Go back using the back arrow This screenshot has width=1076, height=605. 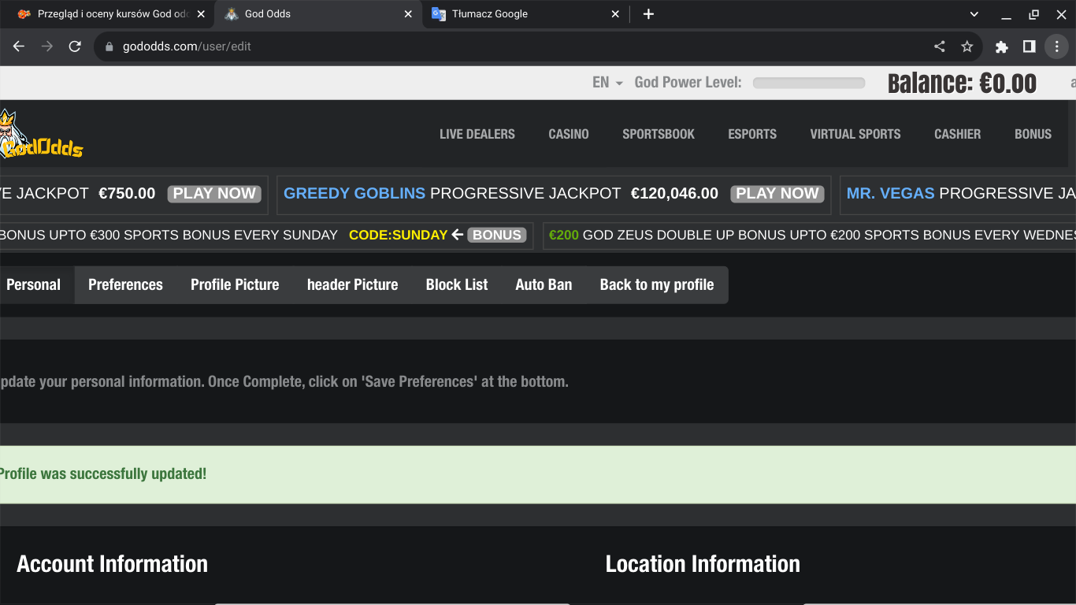[x=19, y=46]
